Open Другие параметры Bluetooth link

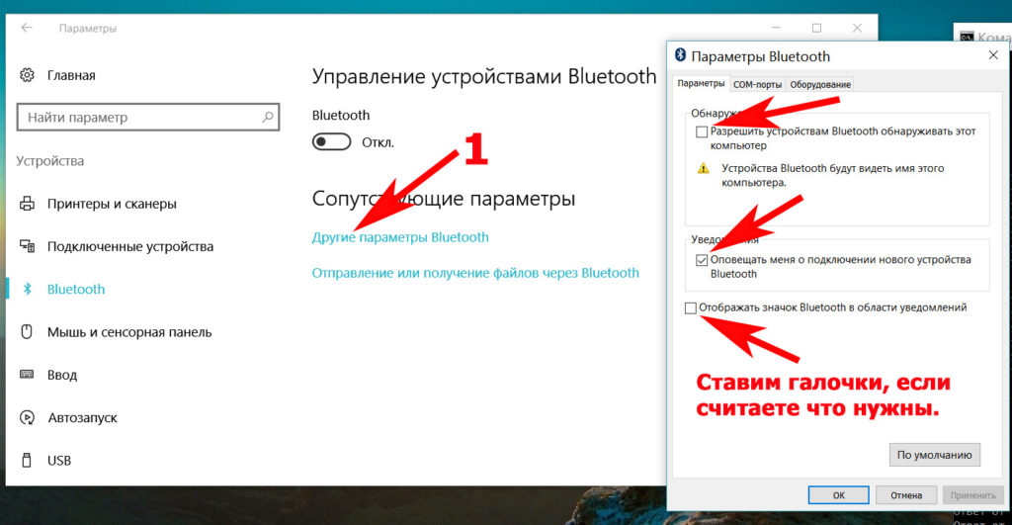coord(400,237)
